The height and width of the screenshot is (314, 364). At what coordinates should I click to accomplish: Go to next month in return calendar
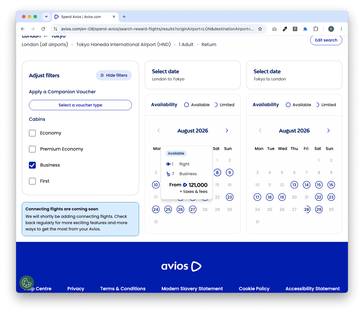point(329,131)
